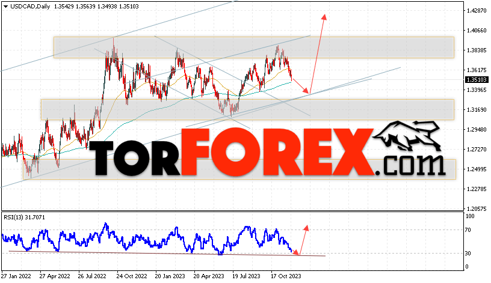Click the 17 Oct 2023 date label

286,276
